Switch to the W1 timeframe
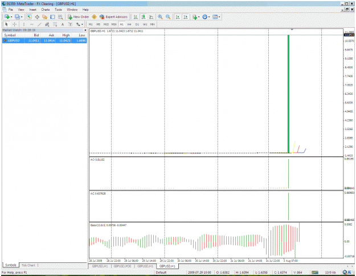The image size is (356, 276). pyautogui.click(x=145, y=24)
